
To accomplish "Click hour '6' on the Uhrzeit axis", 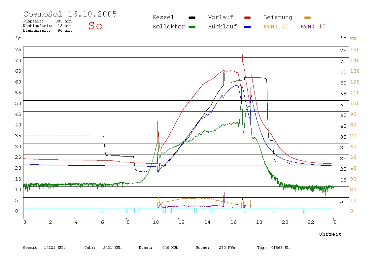I will point(102,222).
